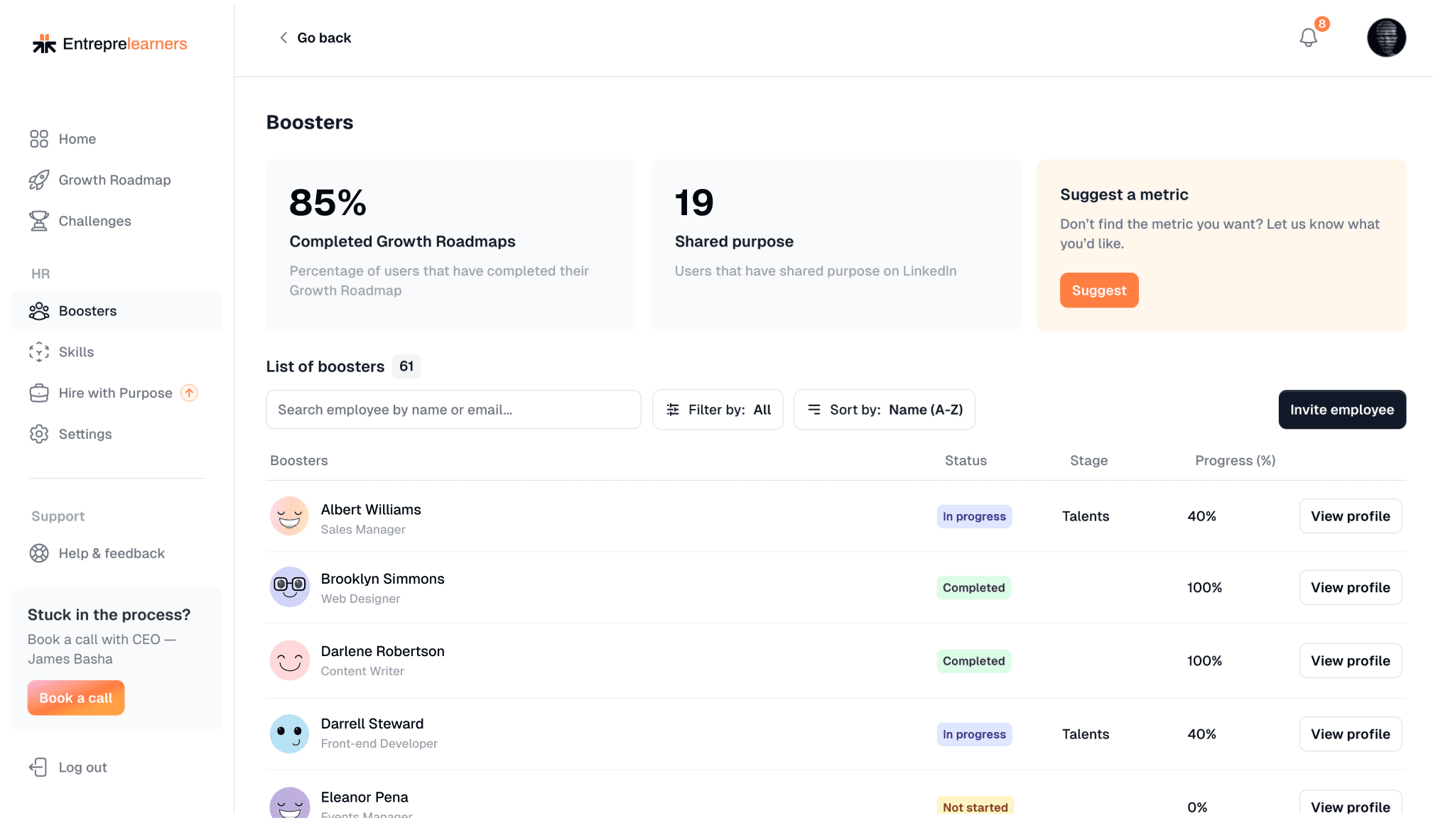
Task: Click the Invite employee button
Action: [x=1341, y=410]
